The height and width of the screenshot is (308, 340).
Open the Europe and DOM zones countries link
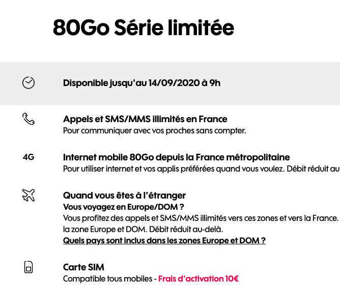164,240
